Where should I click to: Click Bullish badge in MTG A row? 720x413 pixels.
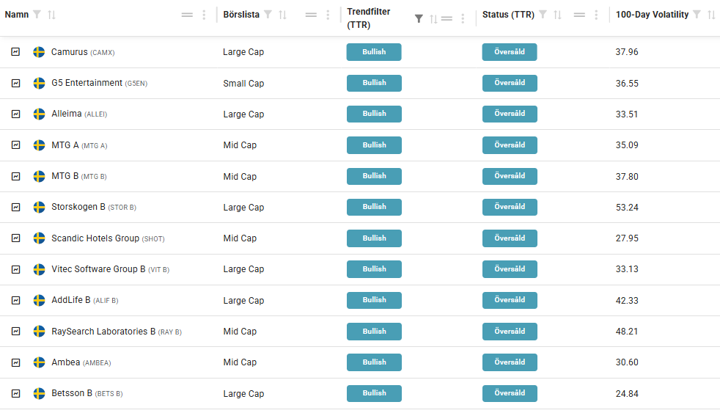(x=374, y=145)
